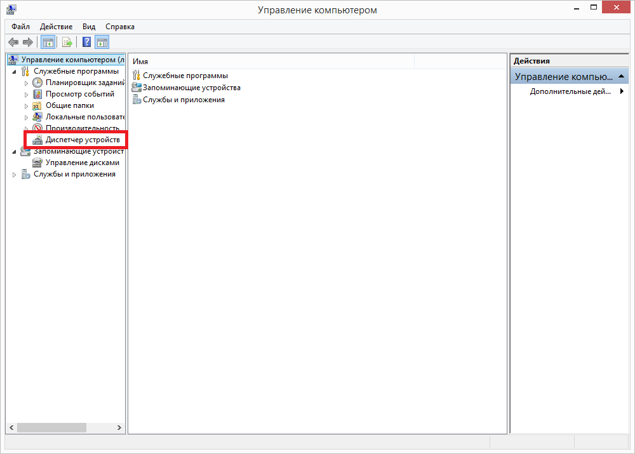Open the Действие menu
Screen dimensions: 635x454
coord(57,27)
